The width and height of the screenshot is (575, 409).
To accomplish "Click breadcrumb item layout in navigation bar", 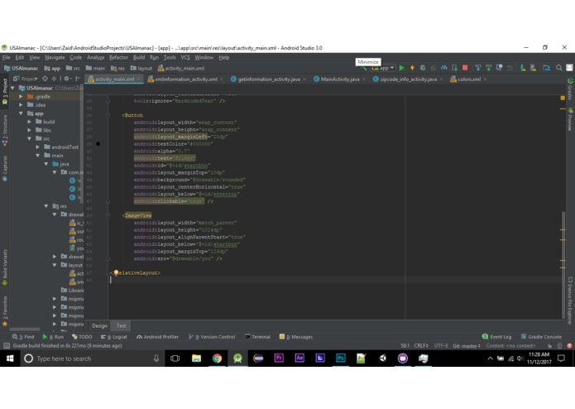I will (x=141, y=68).
